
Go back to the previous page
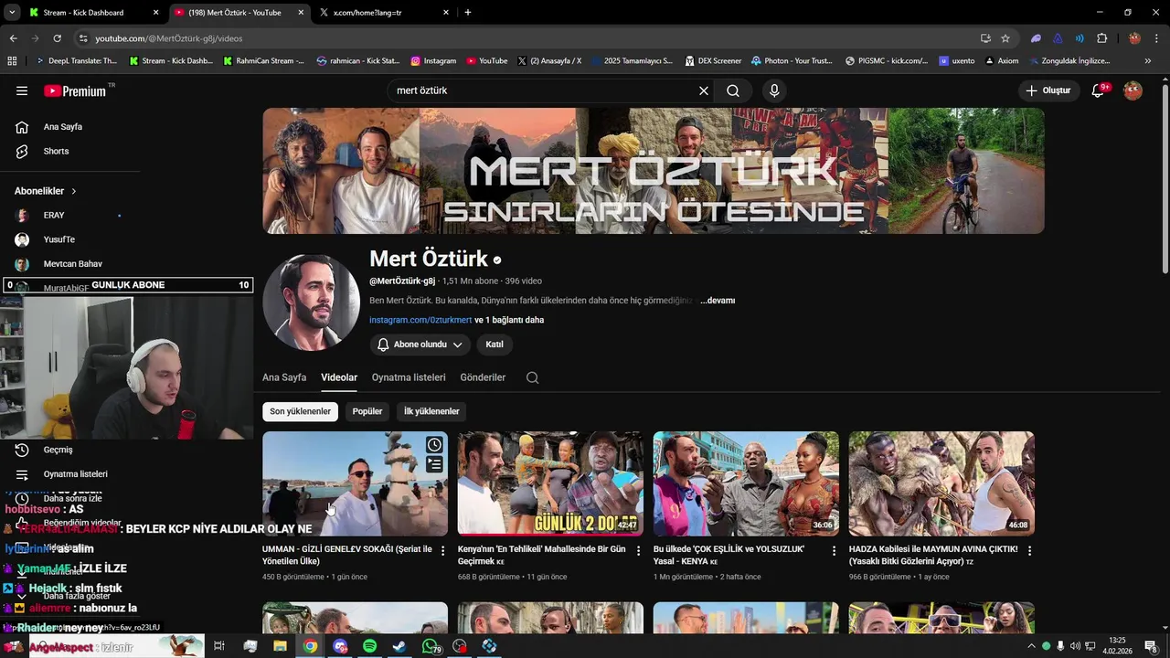(x=13, y=38)
